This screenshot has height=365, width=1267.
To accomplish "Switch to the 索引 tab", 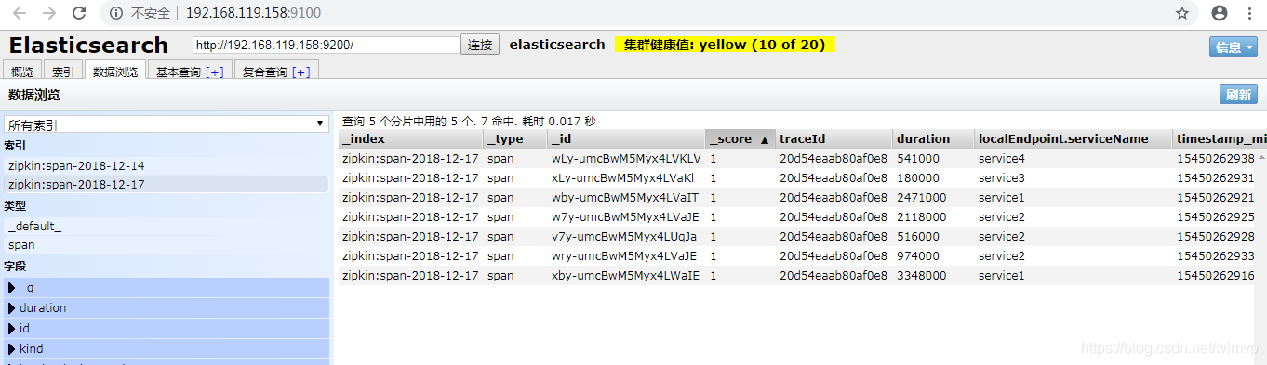I will (x=63, y=72).
